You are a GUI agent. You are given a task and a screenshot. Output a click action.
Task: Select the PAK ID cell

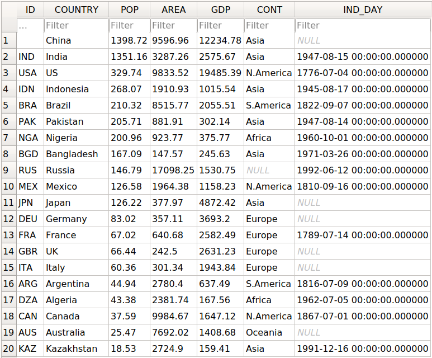click(30, 121)
